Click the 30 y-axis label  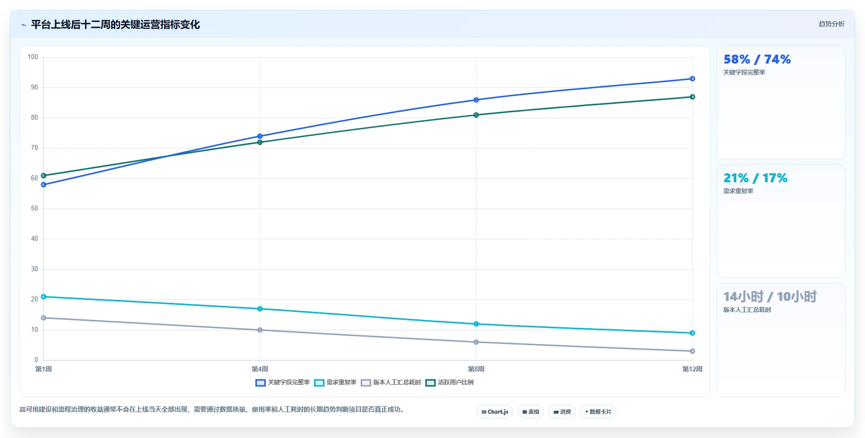(34, 269)
